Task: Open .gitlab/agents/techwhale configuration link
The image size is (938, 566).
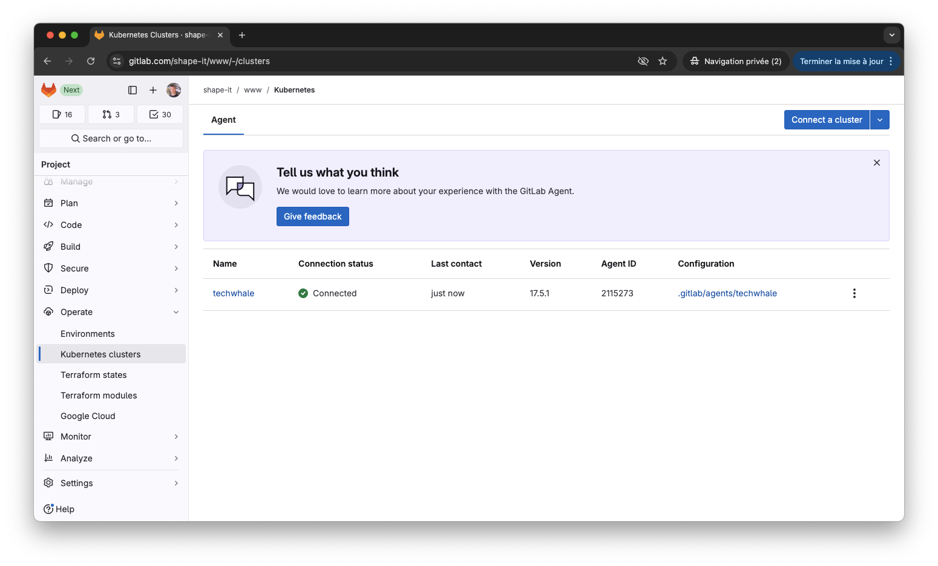Action: tap(727, 293)
